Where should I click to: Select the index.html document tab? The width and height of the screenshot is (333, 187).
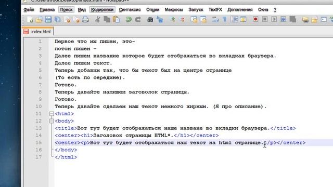pos(38,32)
